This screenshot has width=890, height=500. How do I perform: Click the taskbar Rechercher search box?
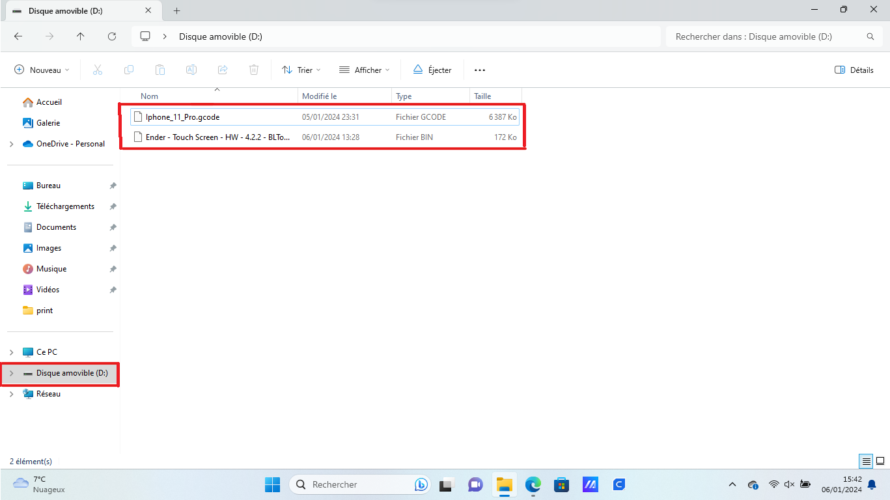click(359, 484)
